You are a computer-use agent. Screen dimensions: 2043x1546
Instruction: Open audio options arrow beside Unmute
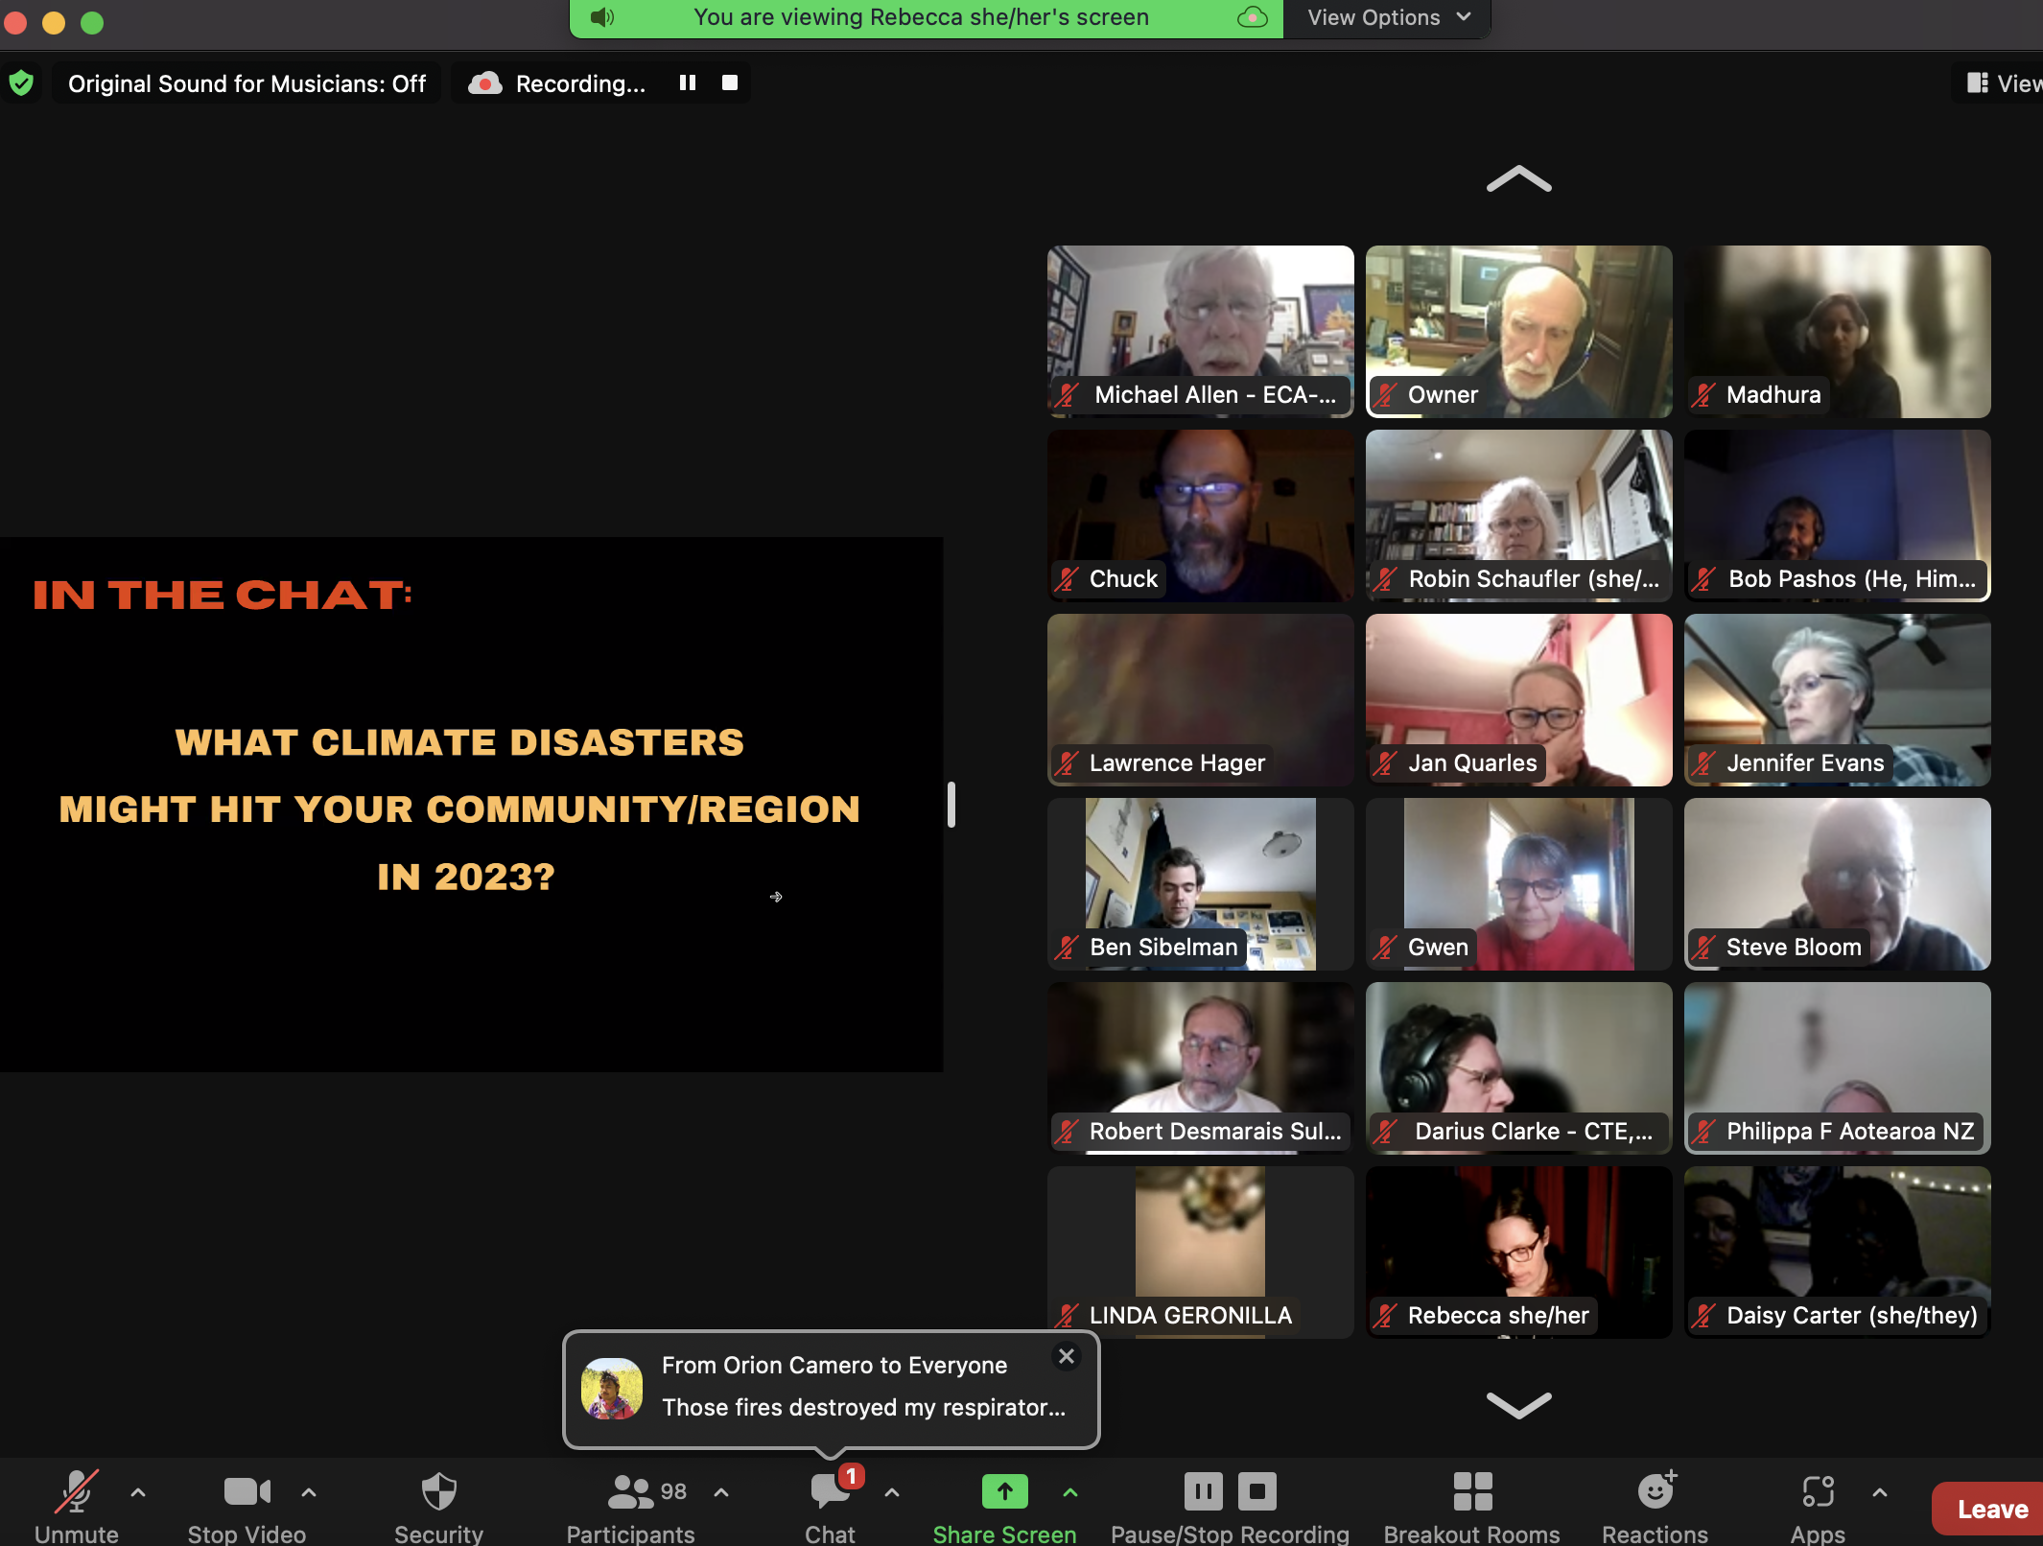click(x=138, y=1492)
